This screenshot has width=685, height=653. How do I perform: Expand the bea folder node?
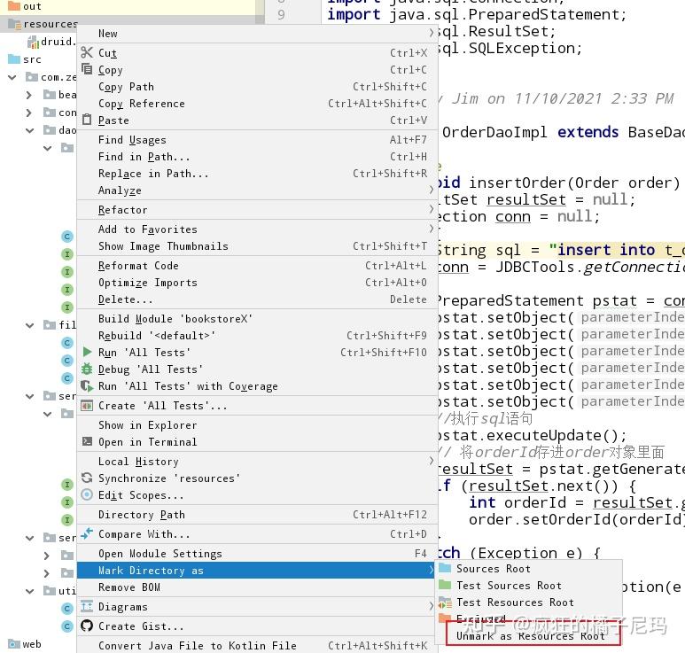click(x=29, y=95)
